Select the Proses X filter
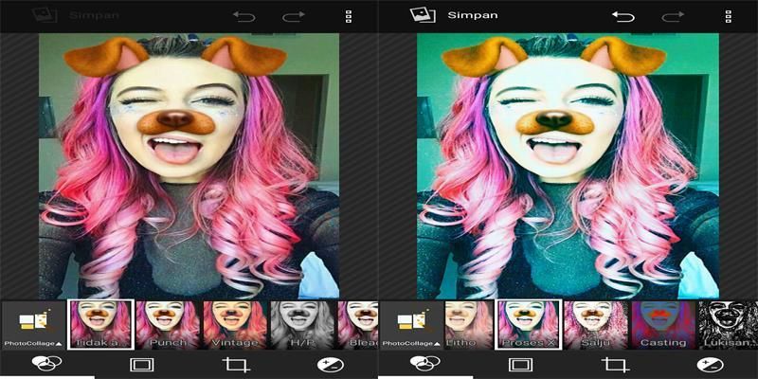 click(529, 325)
